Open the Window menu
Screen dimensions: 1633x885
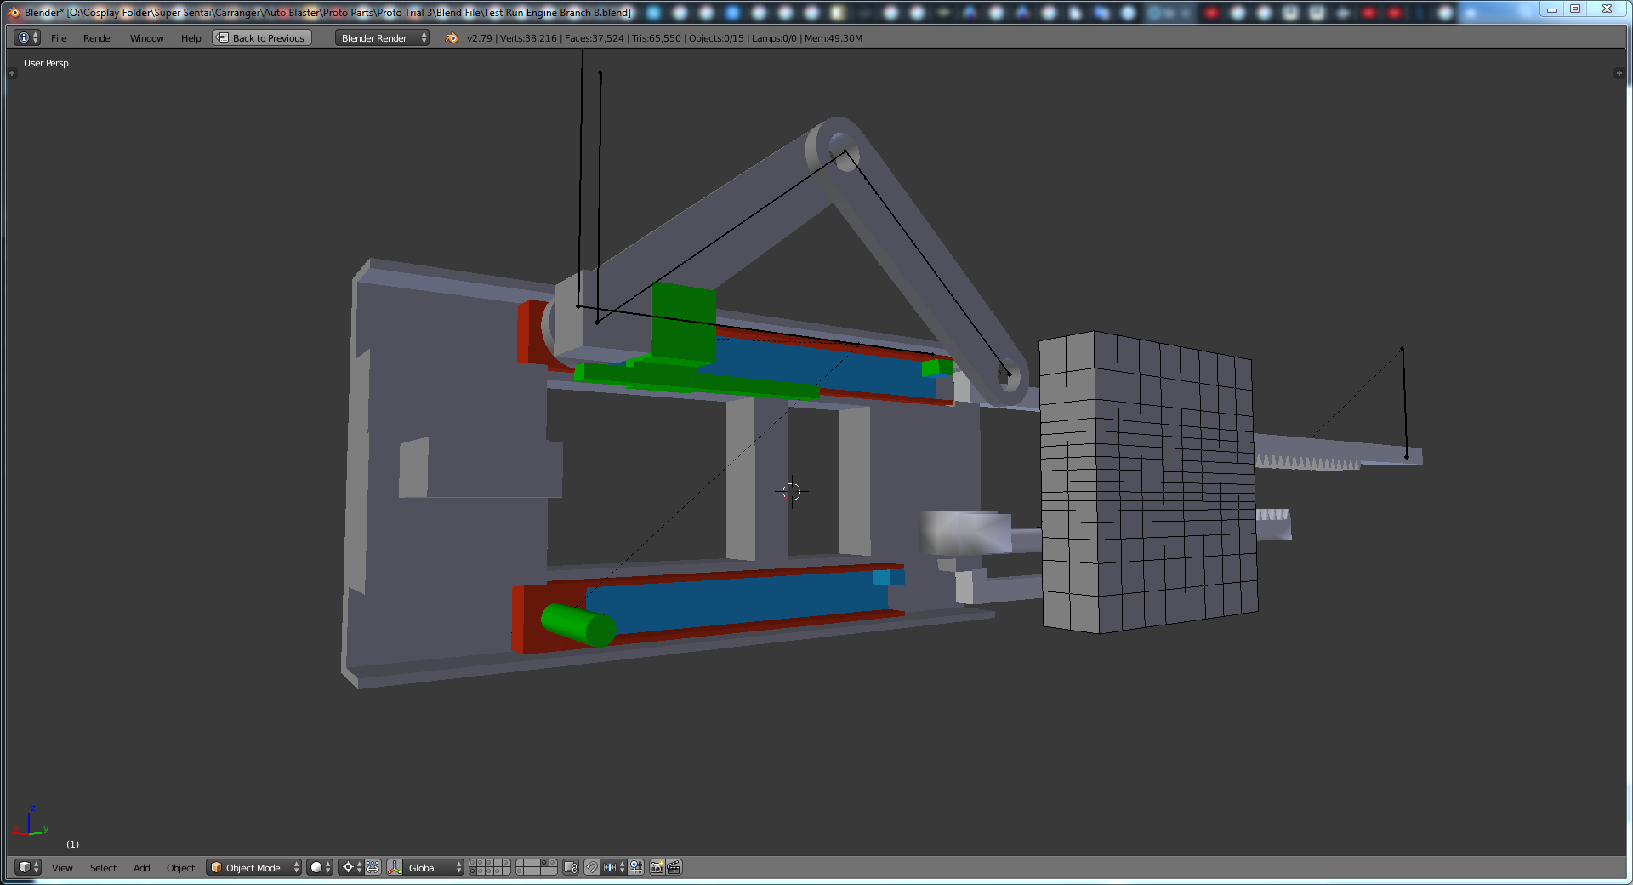(146, 38)
